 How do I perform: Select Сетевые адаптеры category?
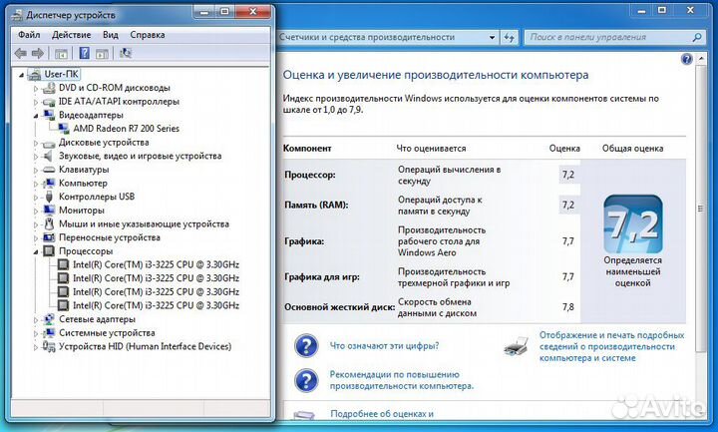pos(97,319)
